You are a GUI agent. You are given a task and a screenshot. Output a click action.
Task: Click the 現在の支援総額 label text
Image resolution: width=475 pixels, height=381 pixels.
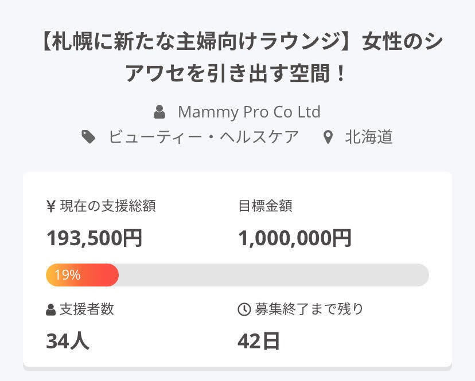107,206
